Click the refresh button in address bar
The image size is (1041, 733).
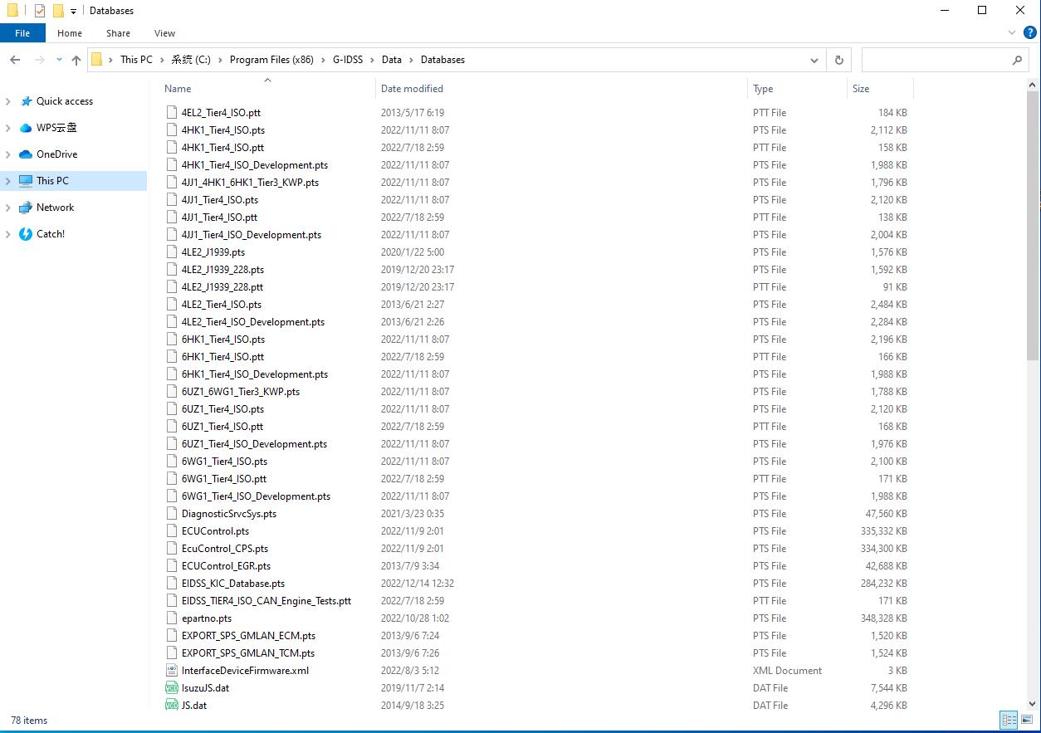pyautogui.click(x=838, y=60)
